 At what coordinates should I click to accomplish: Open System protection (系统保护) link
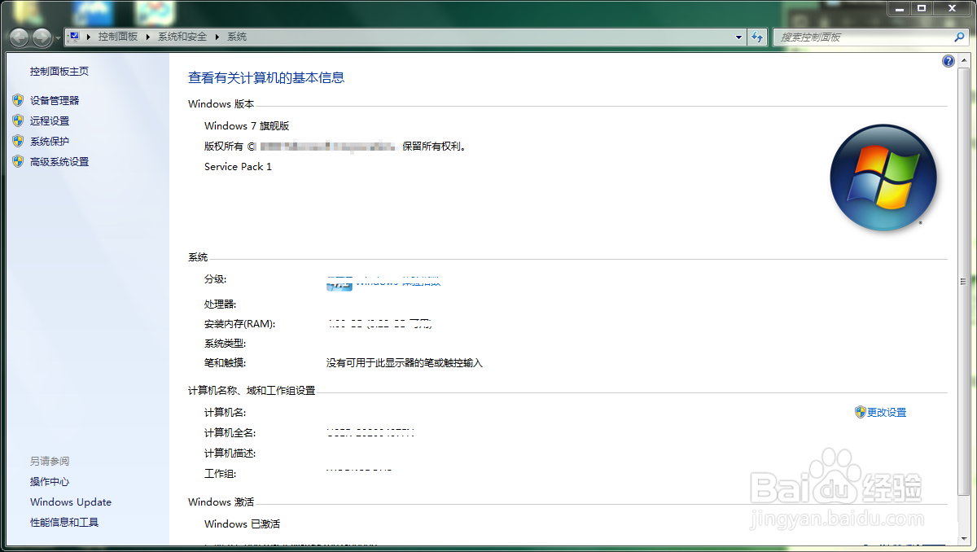pos(50,141)
